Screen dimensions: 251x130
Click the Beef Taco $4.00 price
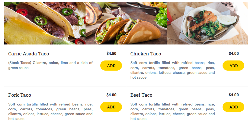[x=233, y=95]
